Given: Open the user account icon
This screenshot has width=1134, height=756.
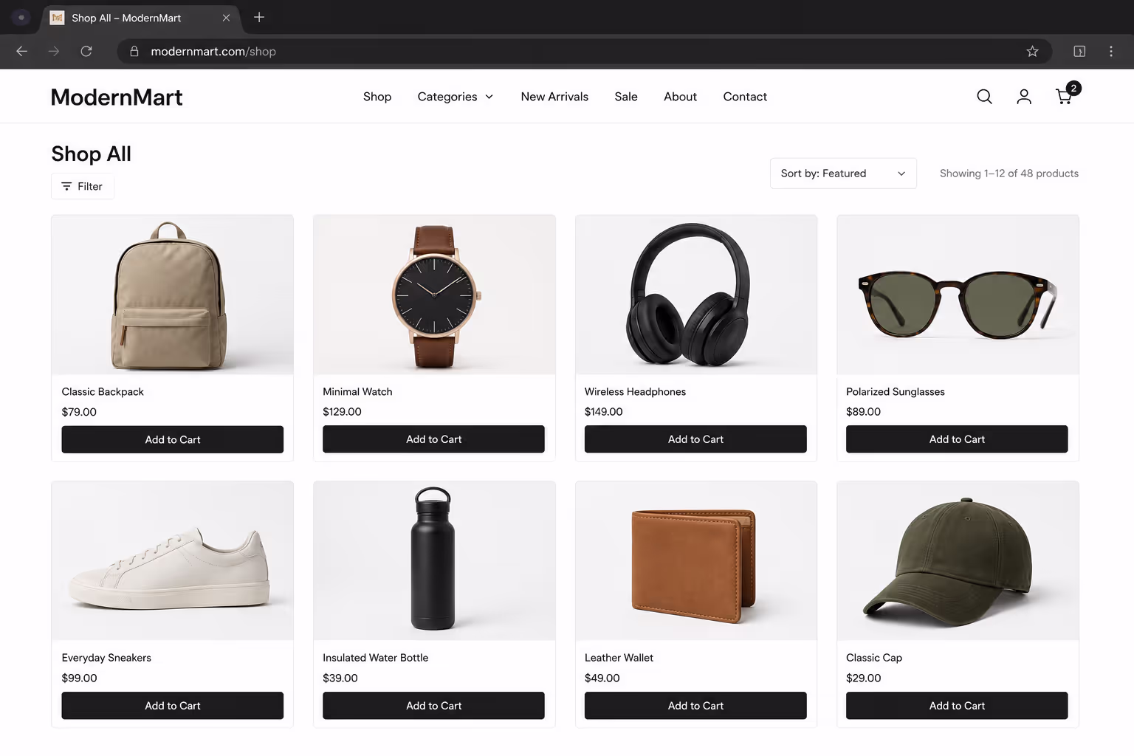Looking at the screenshot, I should [x=1024, y=97].
